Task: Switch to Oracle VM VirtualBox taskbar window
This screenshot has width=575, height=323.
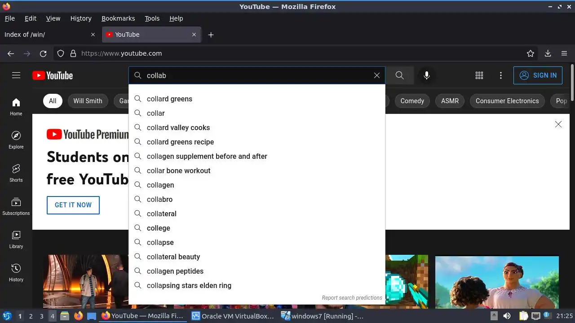Action: coord(233,316)
